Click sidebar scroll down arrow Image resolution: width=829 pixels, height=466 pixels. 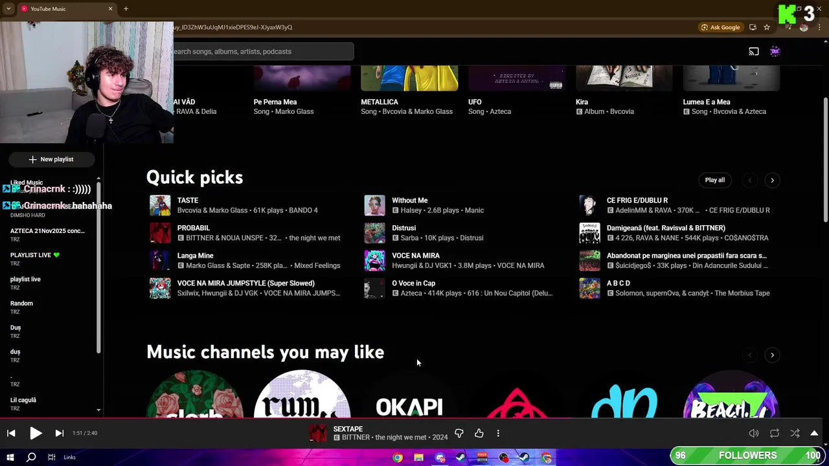(98, 410)
